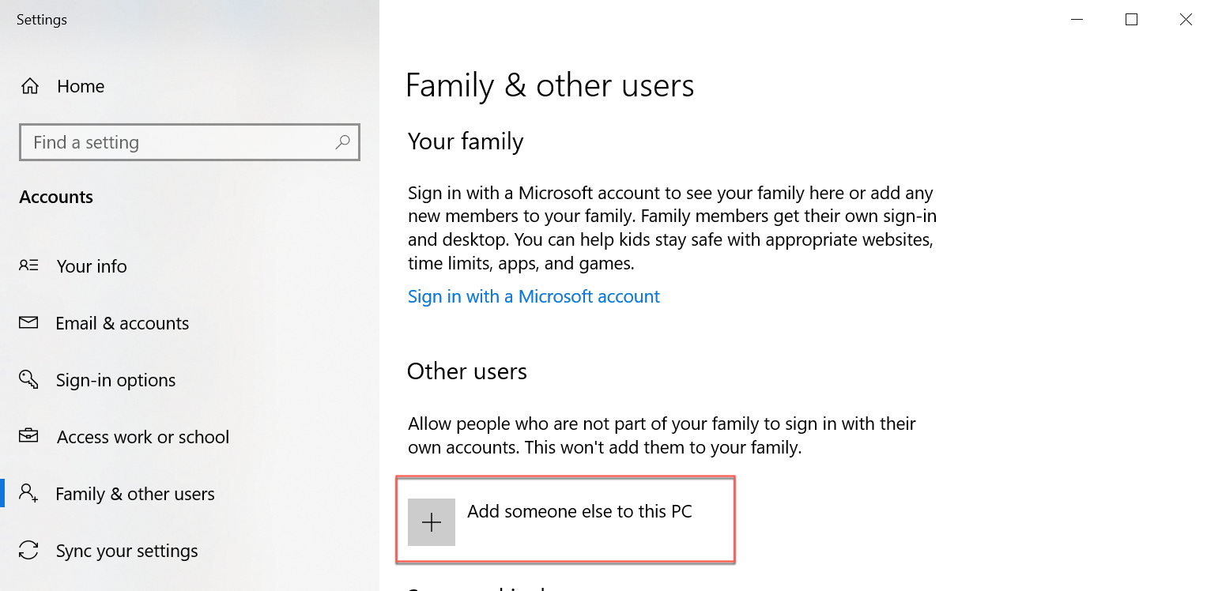Navigate to Email & accounts label
The image size is (1207, 591).
tap(123, 324)
